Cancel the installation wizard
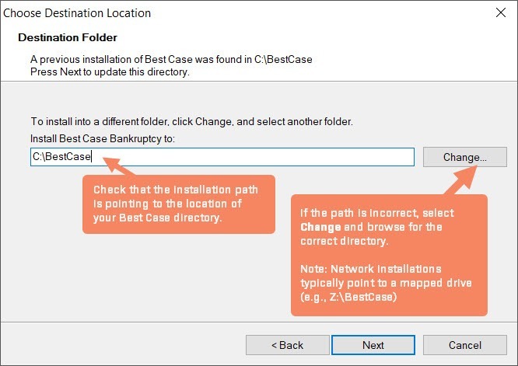Viewport: 518px width, 366px height. click(465, 345)
